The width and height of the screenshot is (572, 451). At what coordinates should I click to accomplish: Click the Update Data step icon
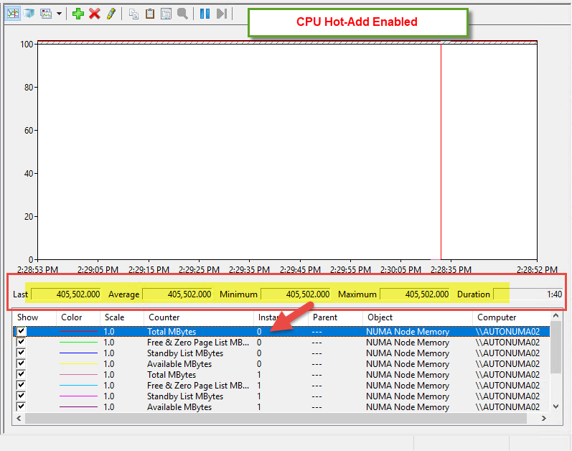pyautogui.click(x=222, y=14)
